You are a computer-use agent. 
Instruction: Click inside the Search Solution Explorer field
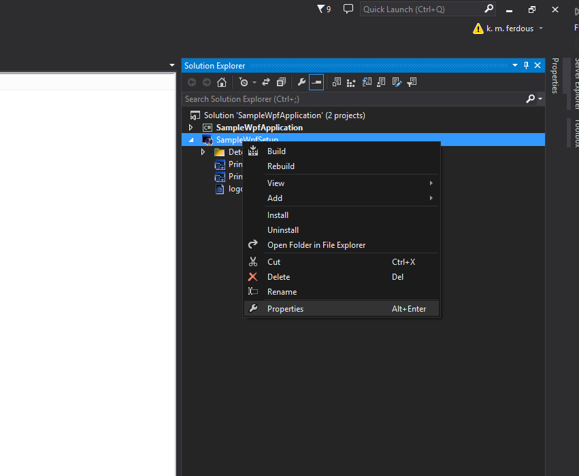tap(340, 98)
